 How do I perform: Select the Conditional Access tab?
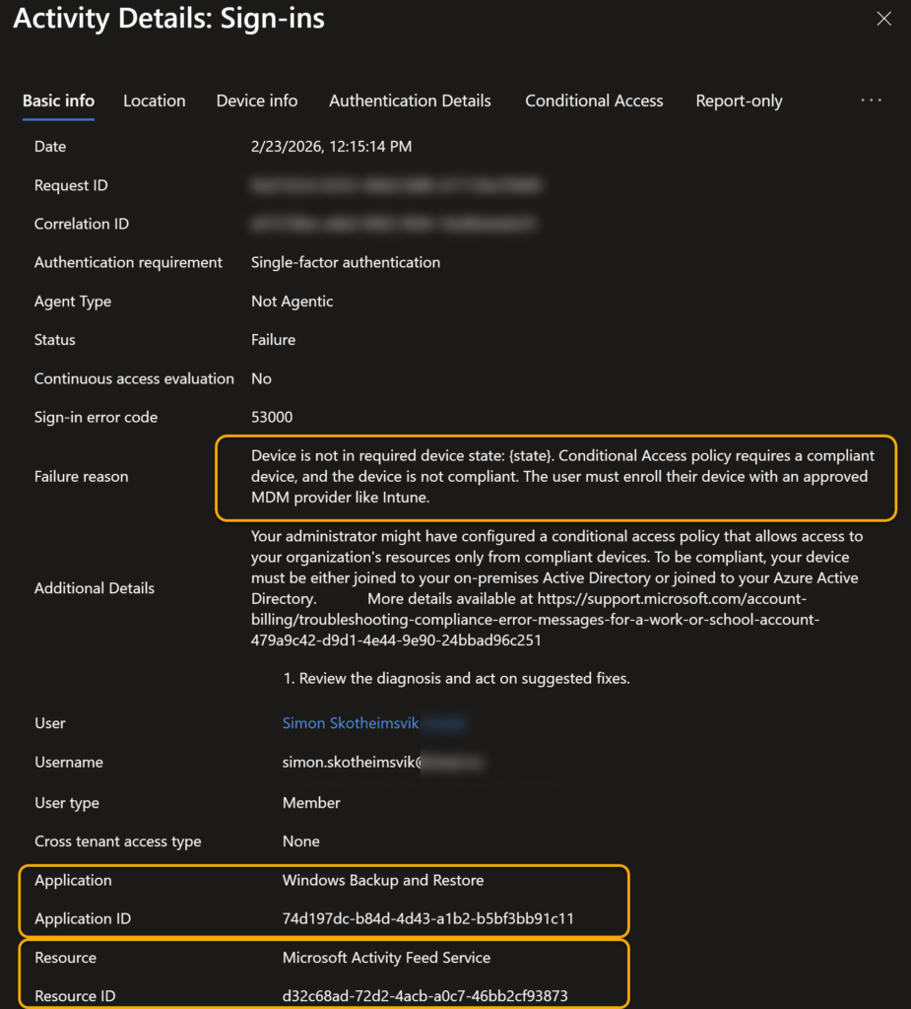click(594, 101)
